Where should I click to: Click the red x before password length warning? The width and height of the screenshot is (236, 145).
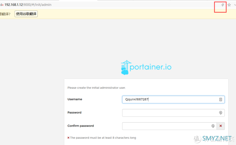click(x=68, y=138)
